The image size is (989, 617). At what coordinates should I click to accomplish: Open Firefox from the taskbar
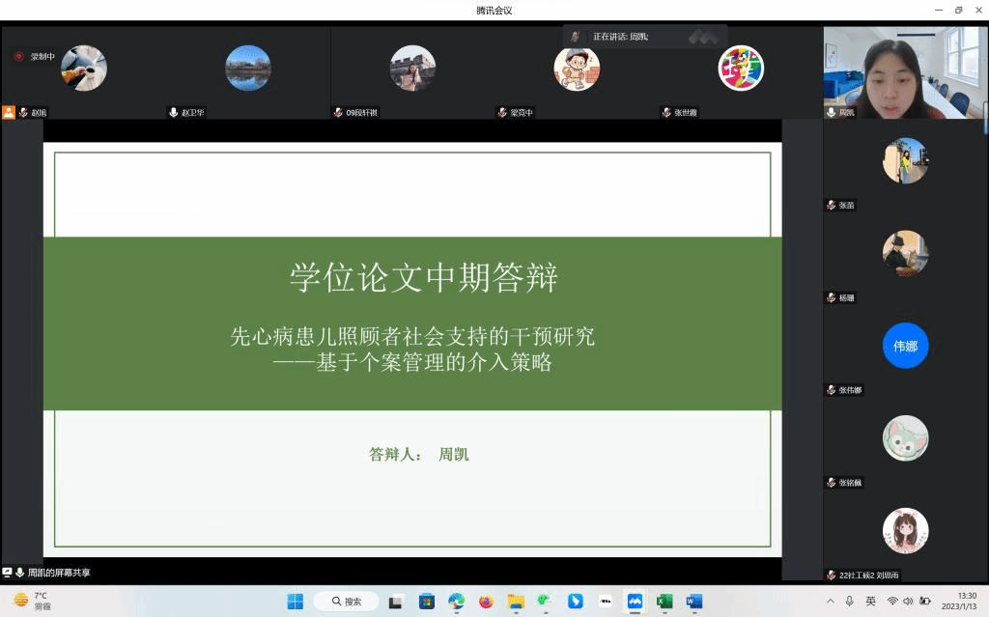pyautogui.click(x=486, y=601)
